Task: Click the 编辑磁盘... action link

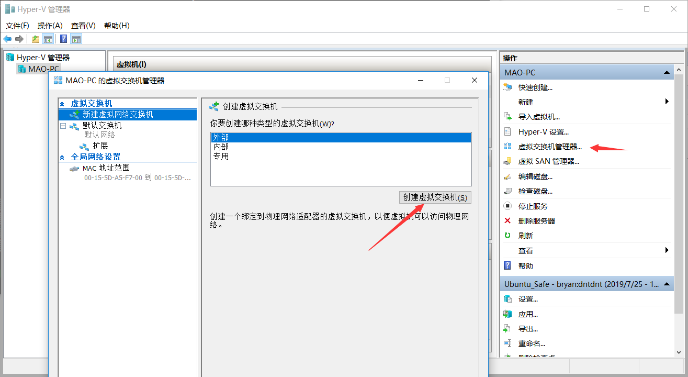Action: point(535,176)
